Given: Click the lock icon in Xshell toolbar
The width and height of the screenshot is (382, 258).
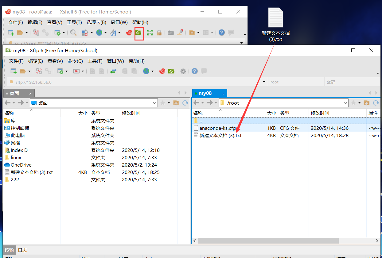Looking at the screenshot, I should coord(159,32).
